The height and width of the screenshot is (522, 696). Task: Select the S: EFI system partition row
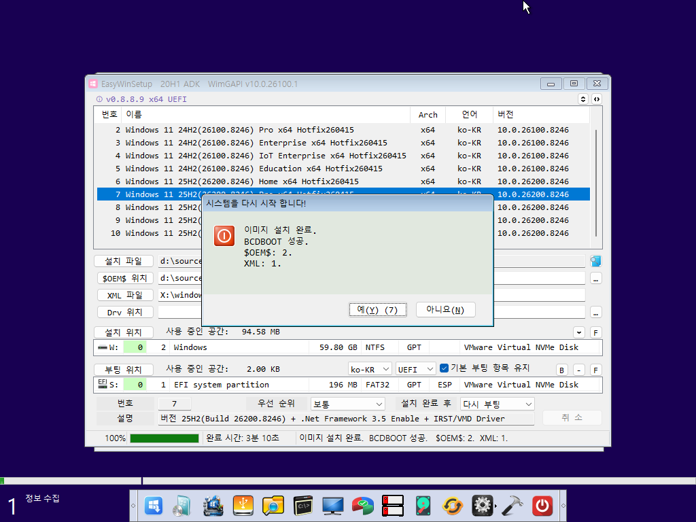[x=347, y=385]
